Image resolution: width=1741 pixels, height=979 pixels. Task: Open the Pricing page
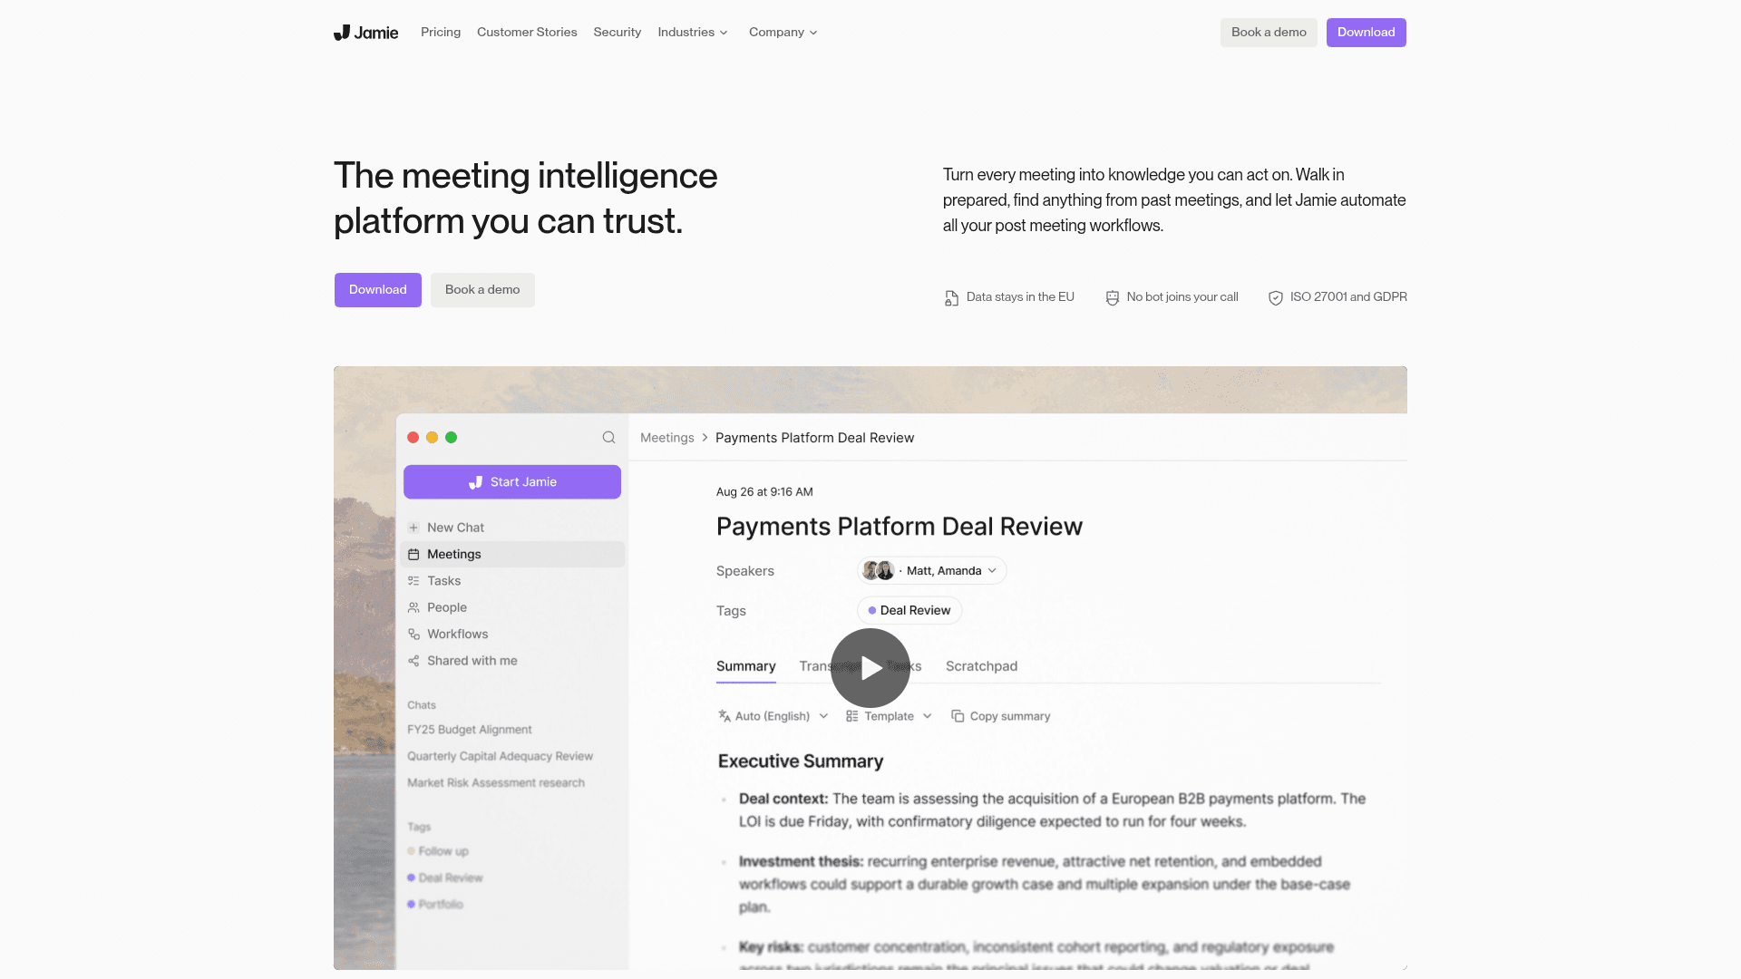coord(441,33)
